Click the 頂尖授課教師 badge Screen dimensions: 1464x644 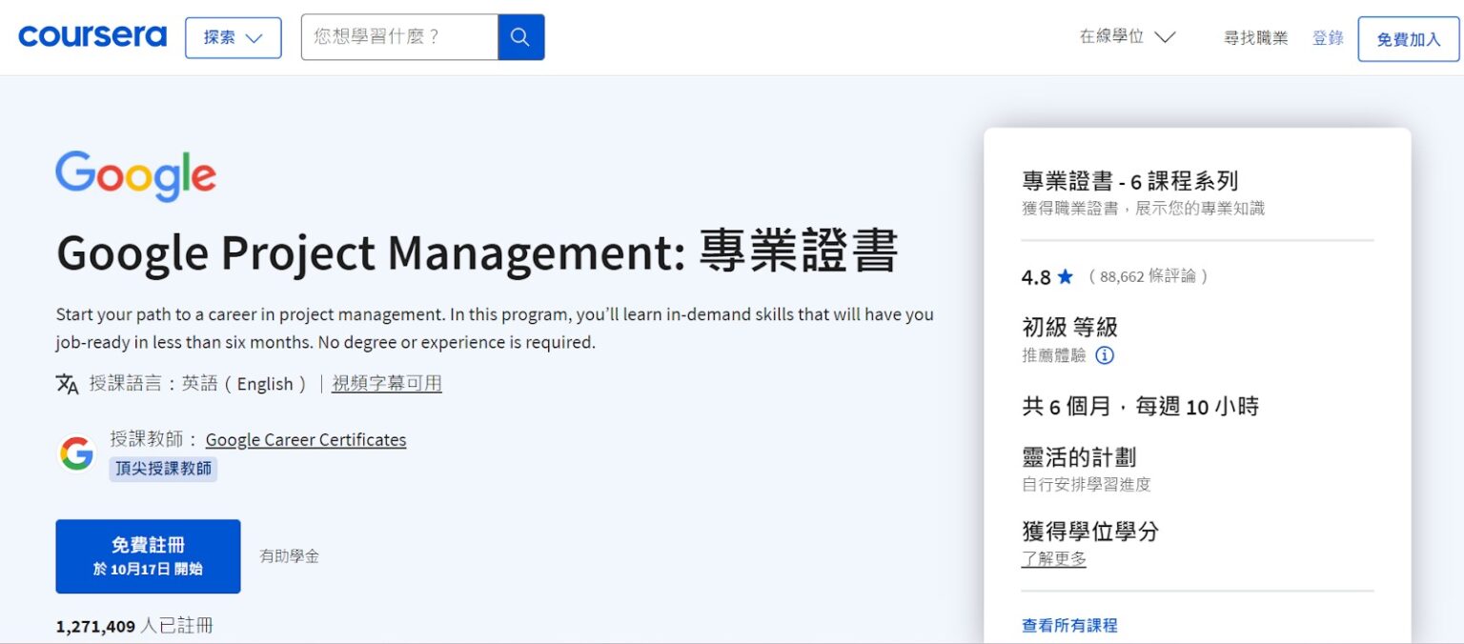click(x=163, y=469)
